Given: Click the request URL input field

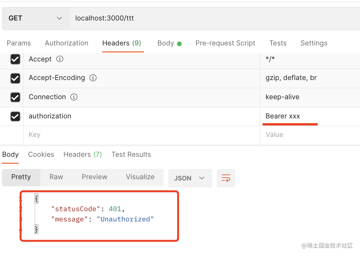Looking at the screenshot, I should 211,18.
